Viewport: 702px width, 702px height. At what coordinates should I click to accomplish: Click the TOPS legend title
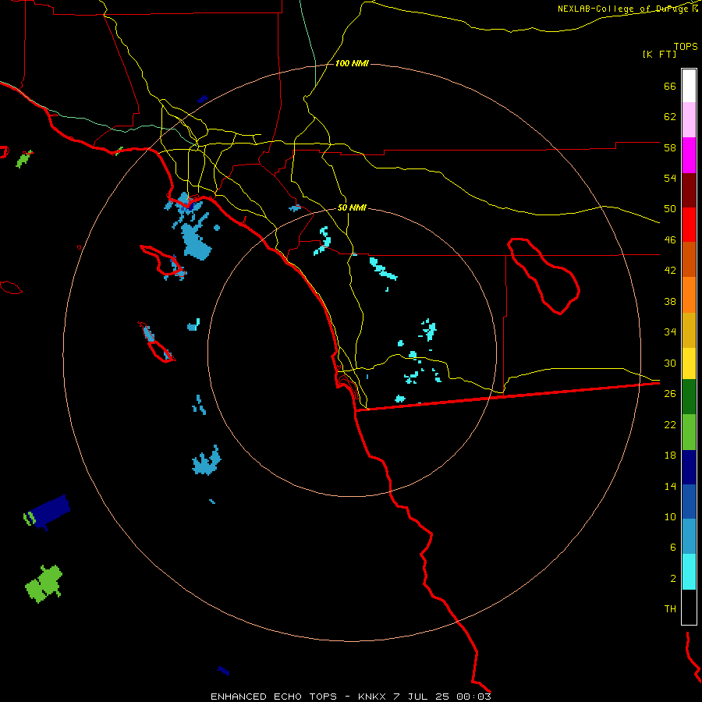click(686, 46)
